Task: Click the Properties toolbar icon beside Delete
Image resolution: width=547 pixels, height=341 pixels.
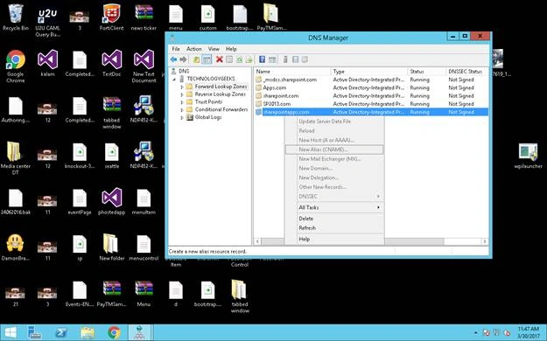Action: point(229,59)
